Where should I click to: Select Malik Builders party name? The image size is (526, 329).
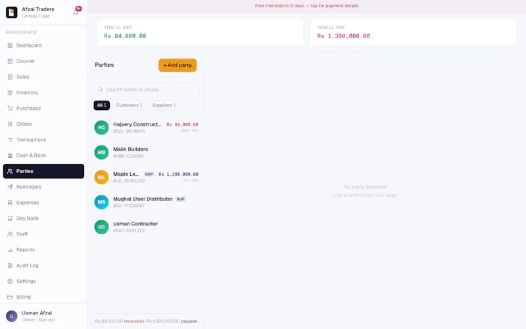130,149
